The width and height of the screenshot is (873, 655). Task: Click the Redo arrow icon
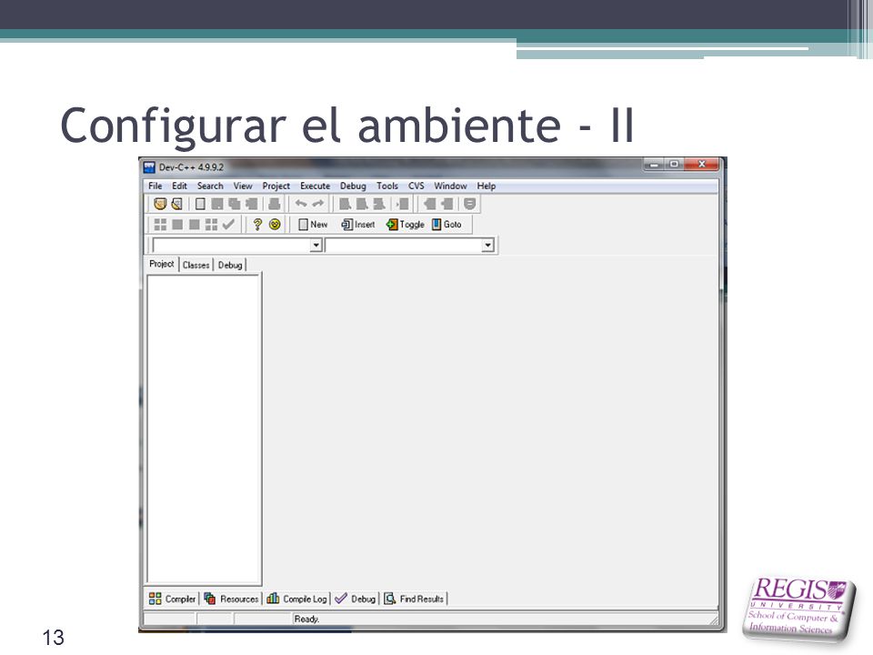coord(318,204)
